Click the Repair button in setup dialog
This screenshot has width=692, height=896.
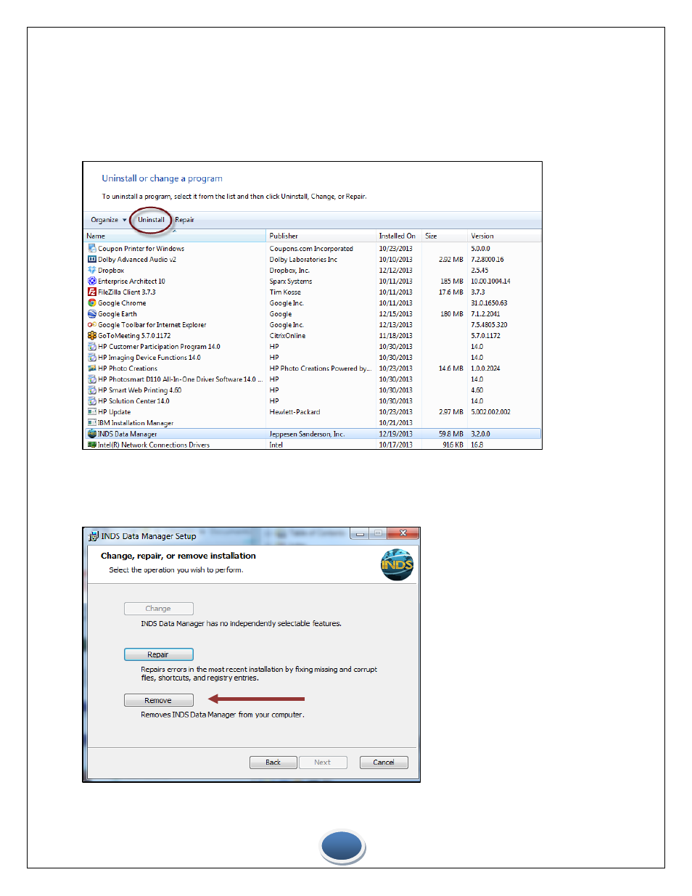click(158, 654)
